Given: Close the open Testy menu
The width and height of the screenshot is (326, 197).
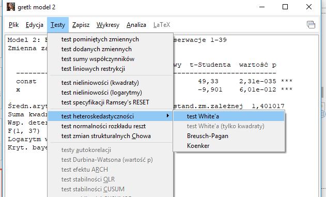Looking at the screenshot, I should pos(58,25).
